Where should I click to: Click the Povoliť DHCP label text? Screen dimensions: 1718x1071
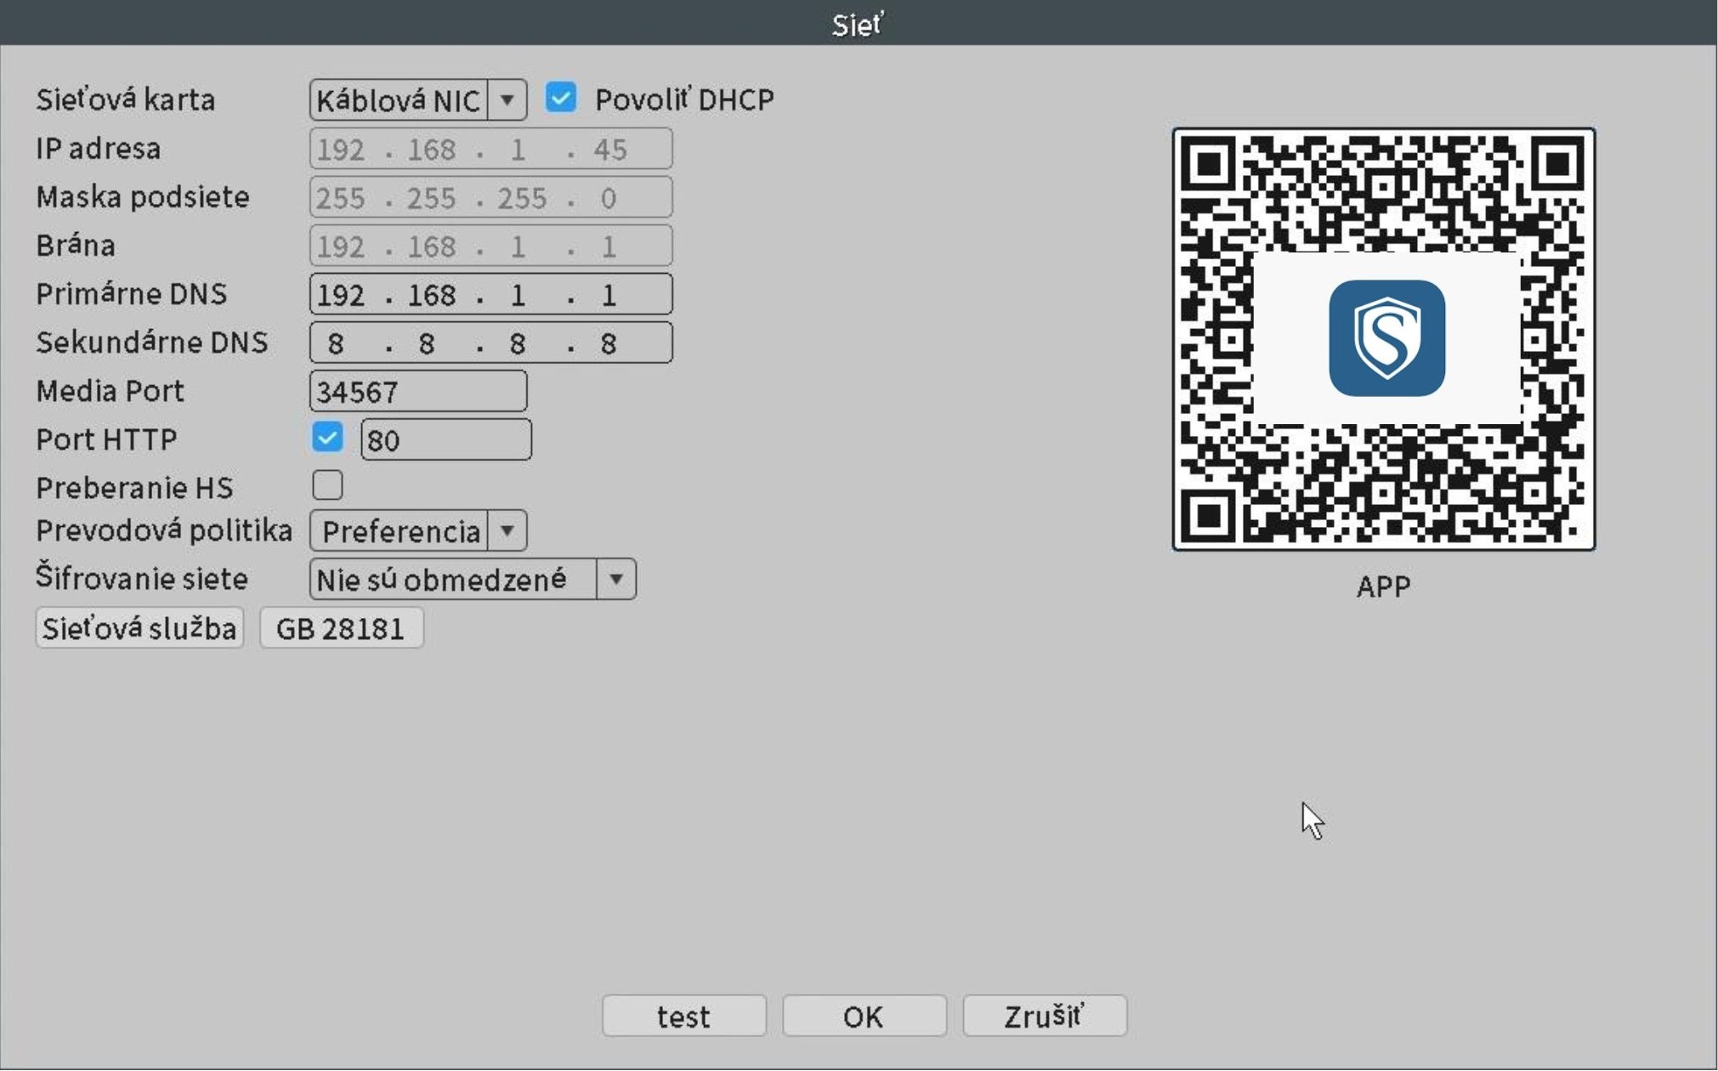684,99
